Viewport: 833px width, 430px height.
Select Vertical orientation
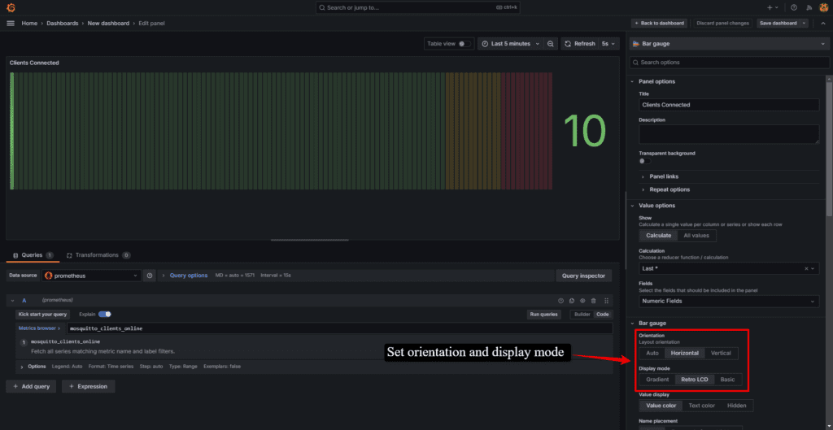(x=721, y=353)
